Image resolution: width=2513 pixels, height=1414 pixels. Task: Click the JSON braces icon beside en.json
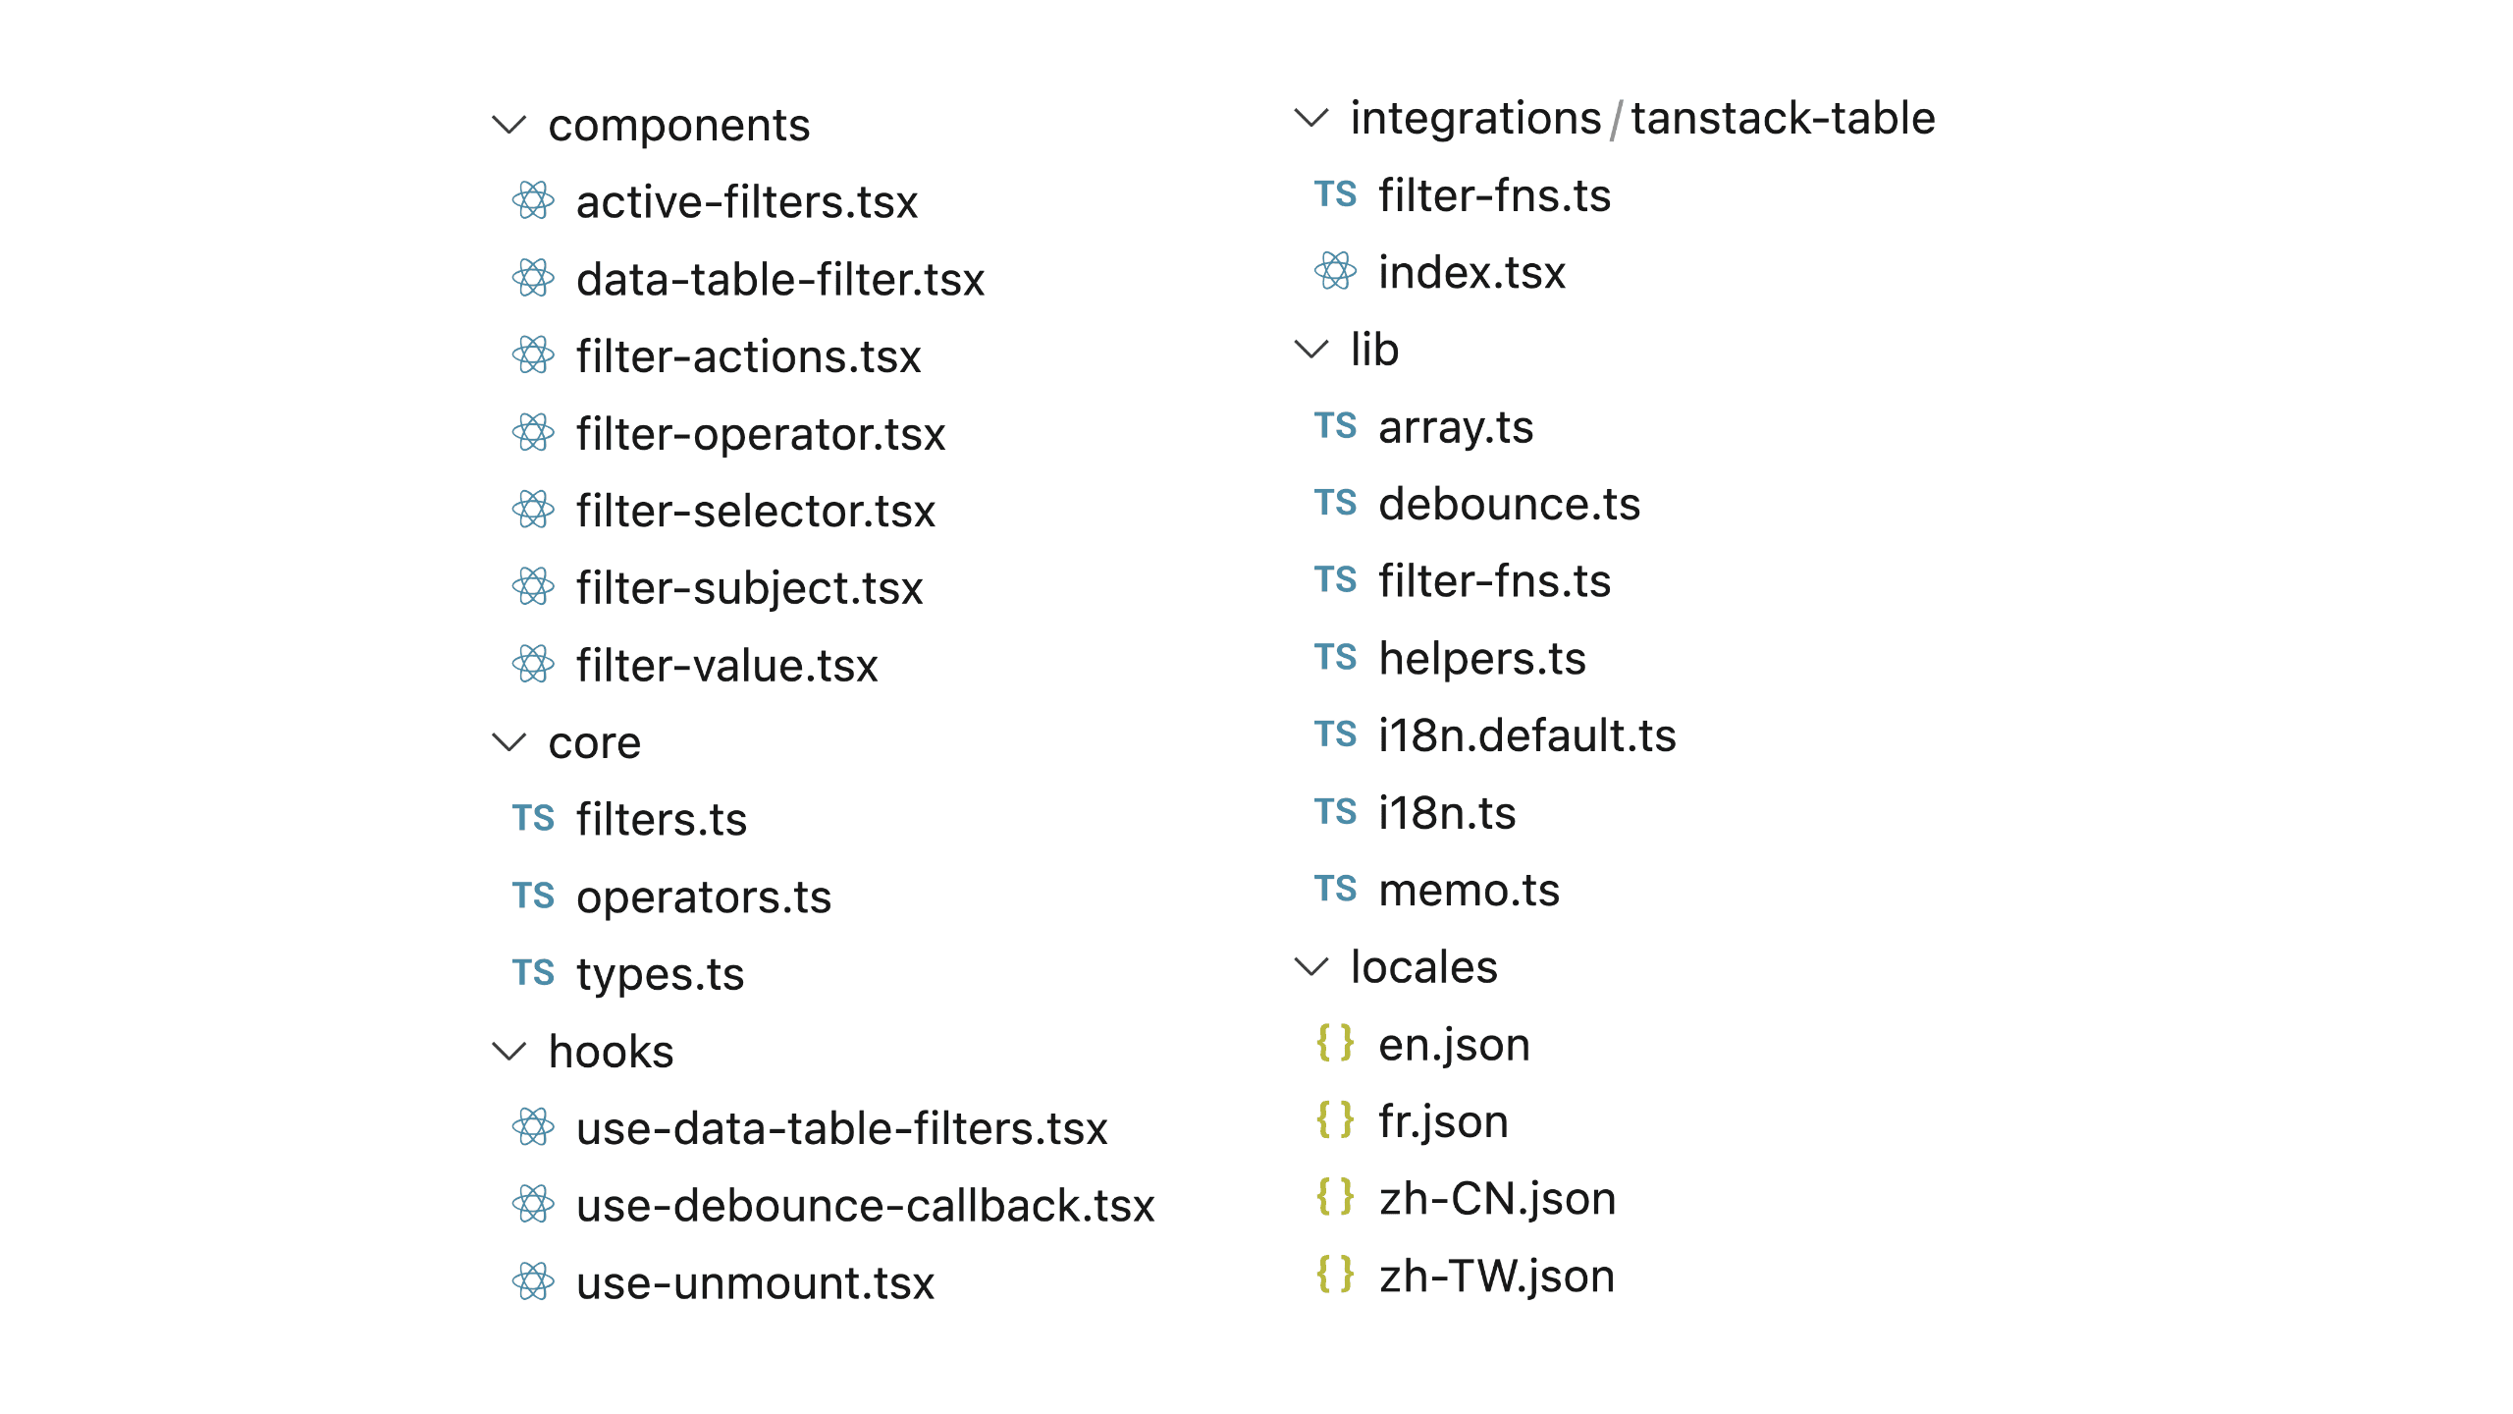pyautogui.click(x=1335, y=1044)
